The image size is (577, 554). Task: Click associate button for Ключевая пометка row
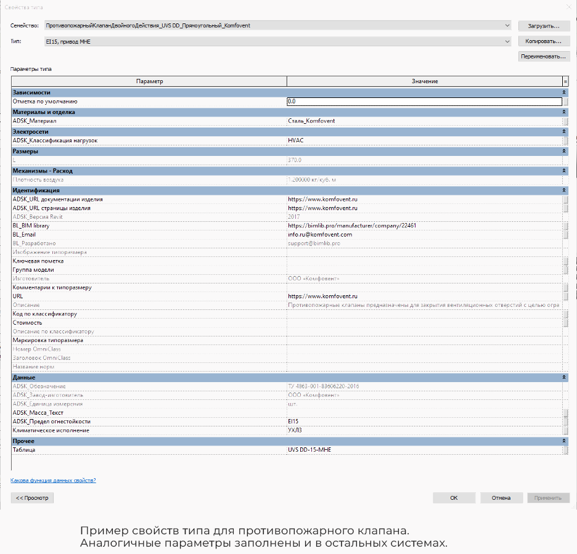tap(565, 261)
